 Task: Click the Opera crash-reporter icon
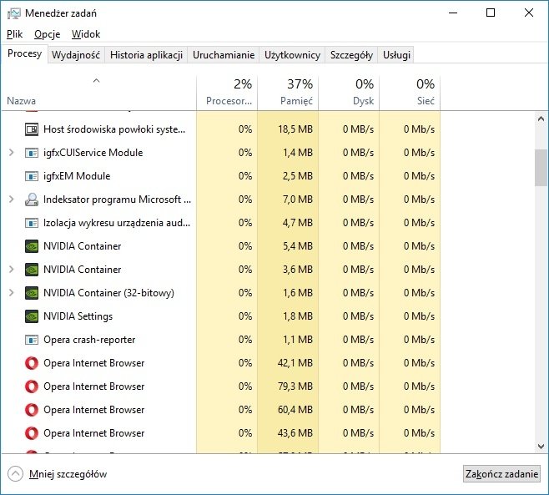pyautogui.click(x=32, y=340)
